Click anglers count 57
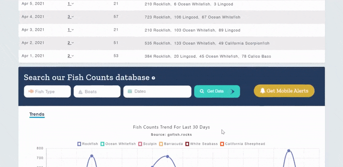 (x=116, y=17)
